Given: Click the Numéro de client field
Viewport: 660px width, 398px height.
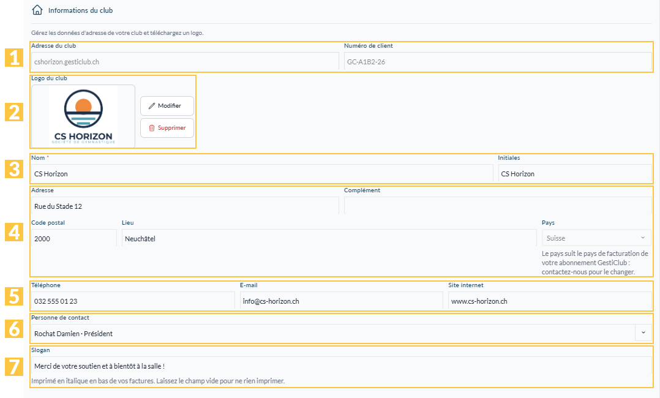Looking at the screenshot, I should [498, 61].
